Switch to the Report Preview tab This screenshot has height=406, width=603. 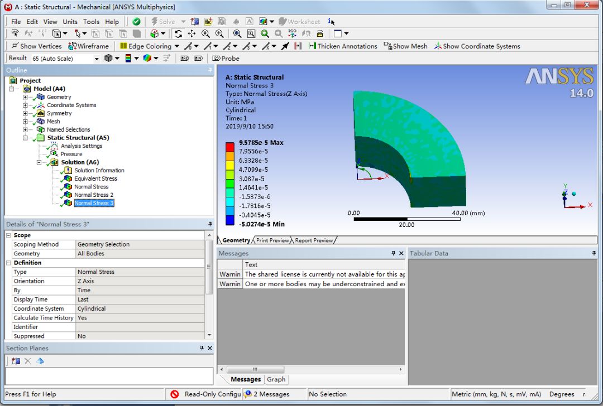pyautogui.click(x=314, y=240)
